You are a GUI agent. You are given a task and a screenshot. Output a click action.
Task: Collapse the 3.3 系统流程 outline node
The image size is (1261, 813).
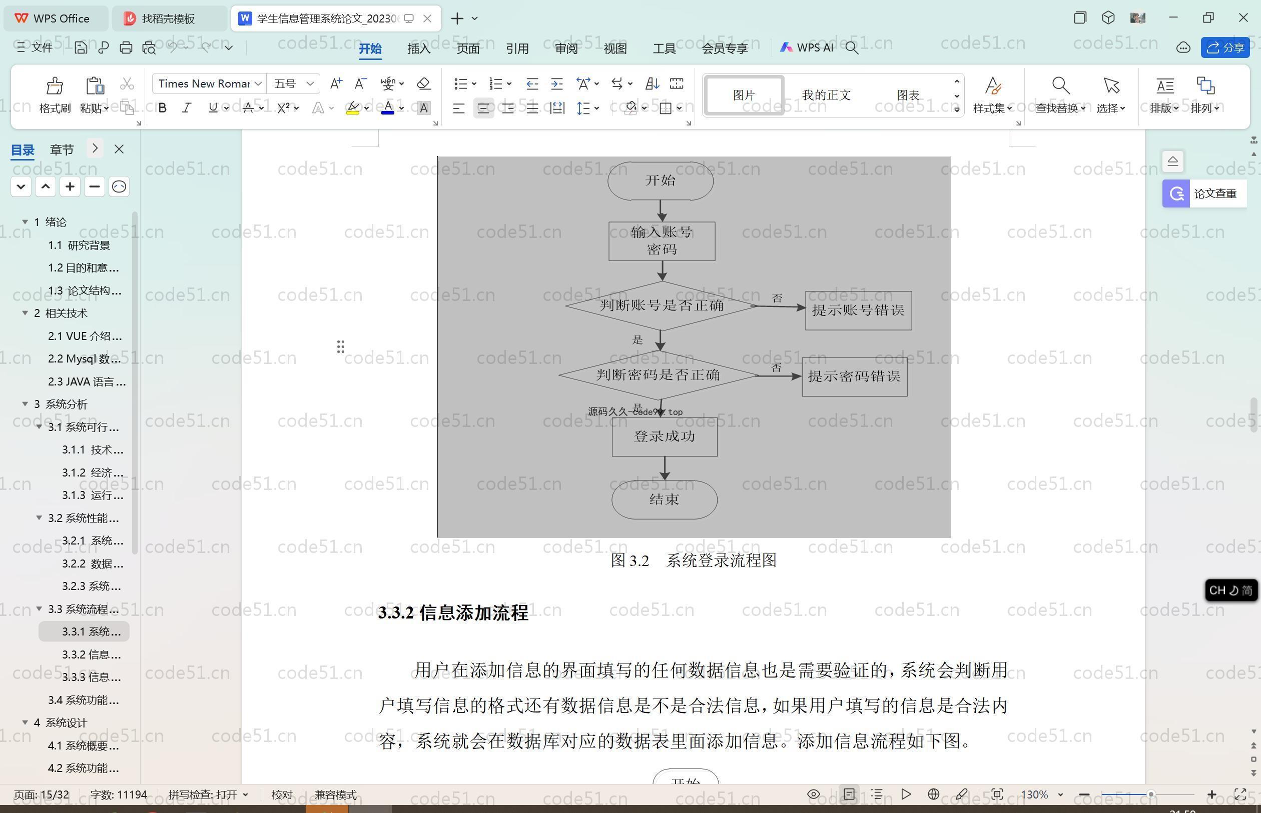[39, 608]
